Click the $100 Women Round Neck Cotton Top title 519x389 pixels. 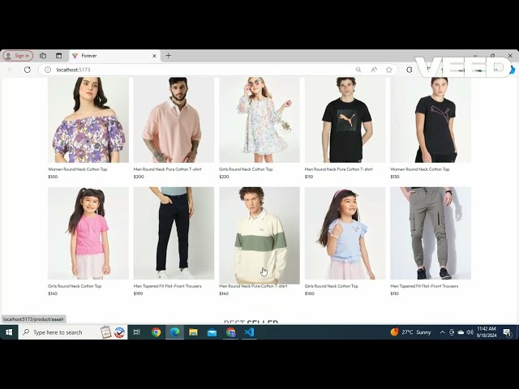[x=78, y=169]
